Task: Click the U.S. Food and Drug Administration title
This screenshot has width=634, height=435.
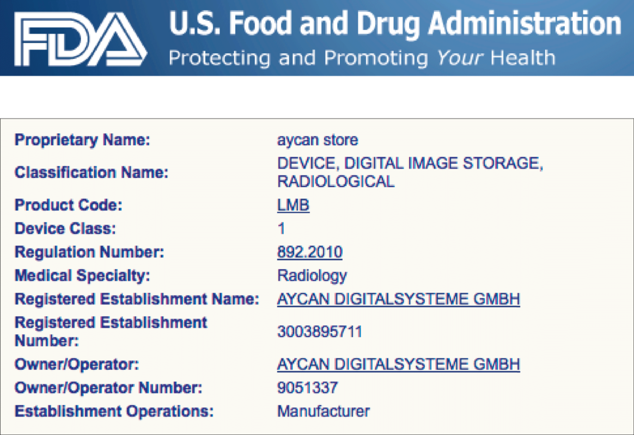Action: point(395,24)
